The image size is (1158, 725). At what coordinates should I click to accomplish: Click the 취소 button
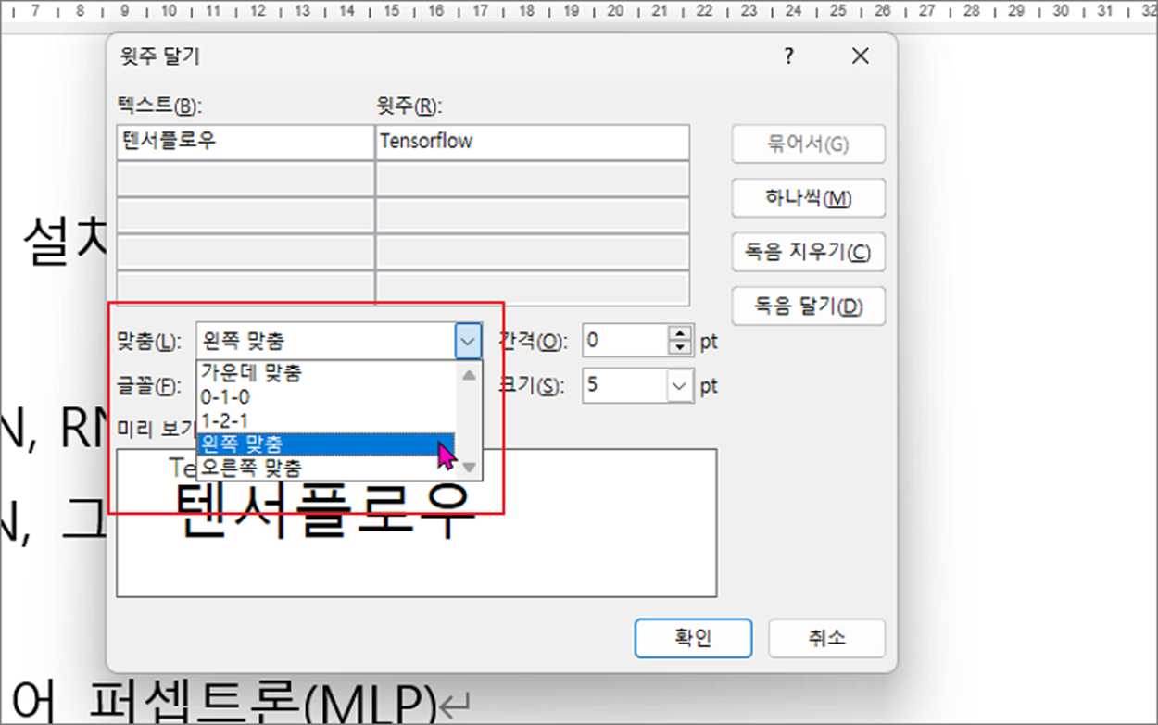(x=826, y=638)
